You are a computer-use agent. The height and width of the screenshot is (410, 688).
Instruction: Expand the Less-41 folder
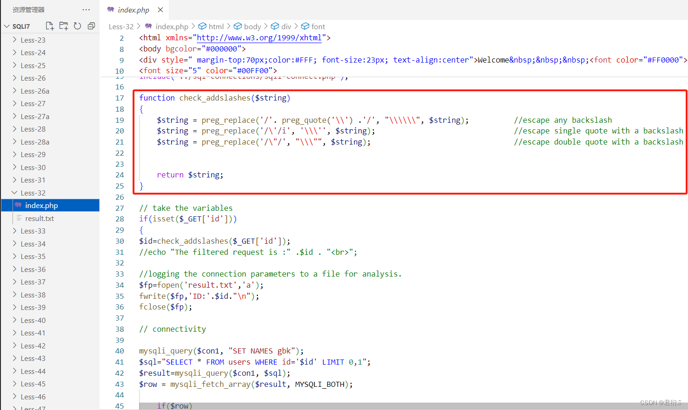[50, 333]
